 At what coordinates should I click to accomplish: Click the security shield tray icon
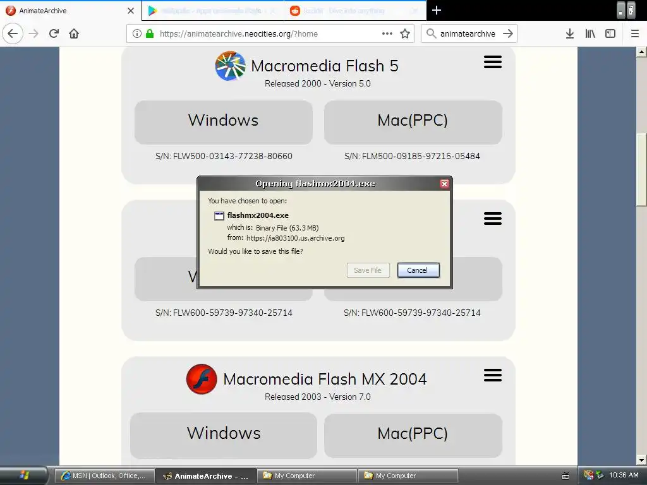coord(588,475)
